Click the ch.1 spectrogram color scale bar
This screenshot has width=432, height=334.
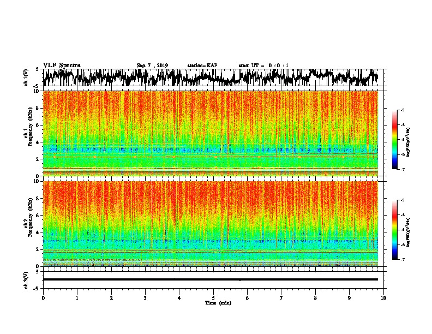click(394, 140)
